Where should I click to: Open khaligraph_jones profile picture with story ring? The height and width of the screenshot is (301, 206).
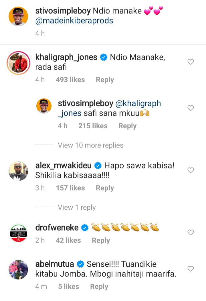point(18,63)
